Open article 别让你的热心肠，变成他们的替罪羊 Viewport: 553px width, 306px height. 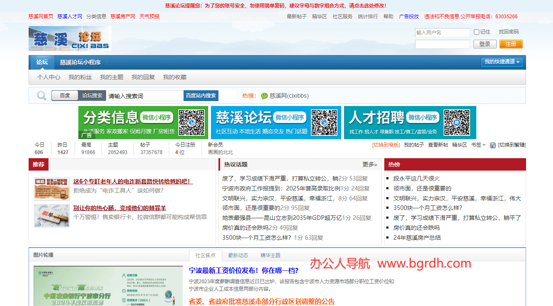(120, 208)
